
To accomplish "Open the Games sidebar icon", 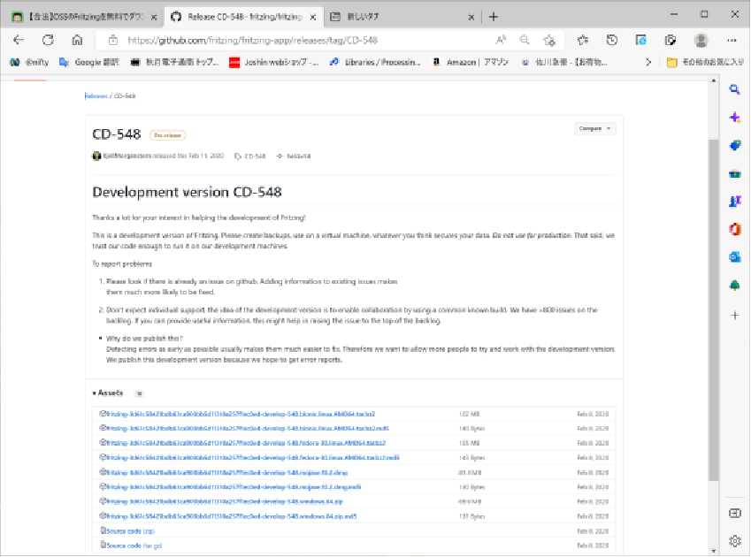I will click(735, 202).
